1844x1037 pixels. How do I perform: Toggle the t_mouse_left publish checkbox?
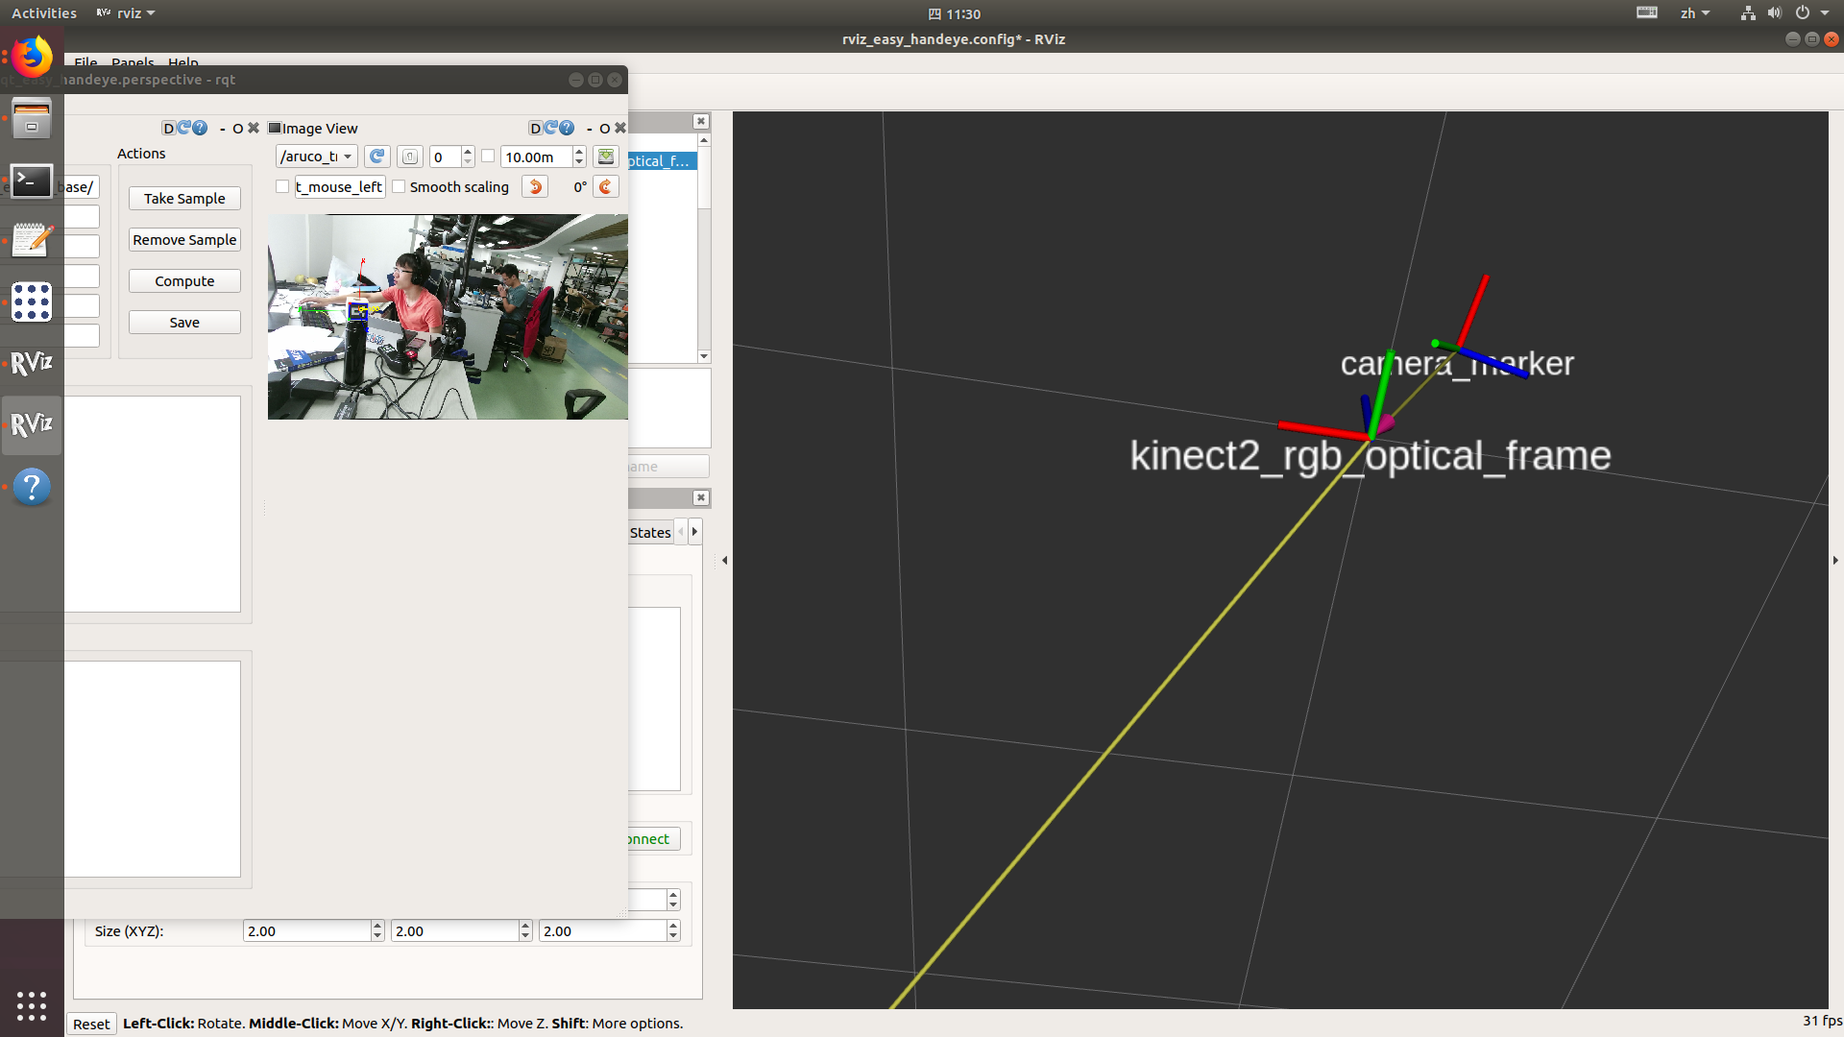pyautogui.click(x=282, y=186)
